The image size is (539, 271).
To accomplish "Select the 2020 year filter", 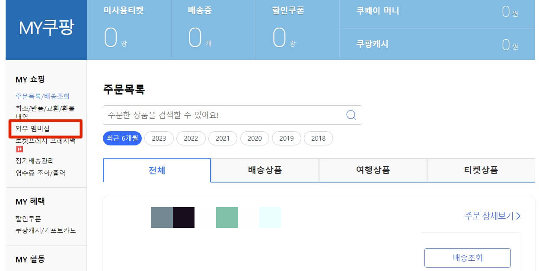I will [x=255, y=138].
